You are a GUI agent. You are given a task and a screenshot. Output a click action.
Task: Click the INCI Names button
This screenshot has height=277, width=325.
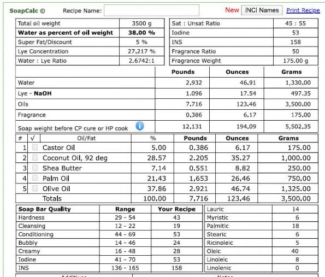pos(262,10)
